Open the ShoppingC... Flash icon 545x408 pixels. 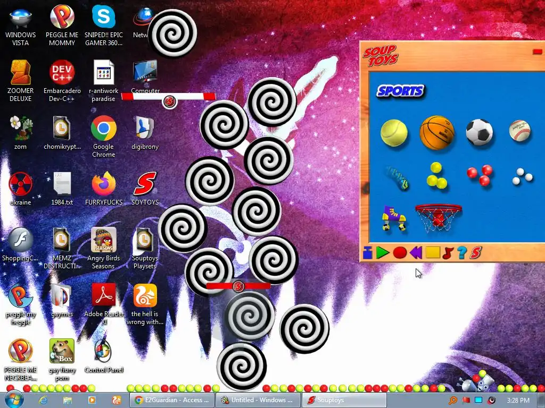pyautogui.click(x=21, y=244)
